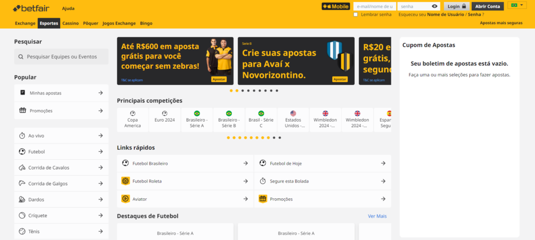535x240 pixels.
Task: Open the Mobile app badge
Action: 336,6
